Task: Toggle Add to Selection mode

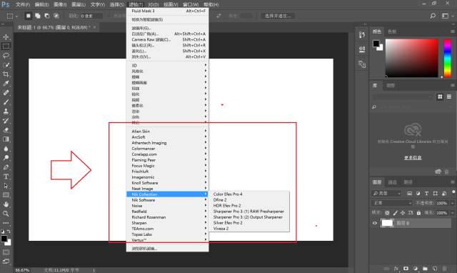Action: (38, 16)
